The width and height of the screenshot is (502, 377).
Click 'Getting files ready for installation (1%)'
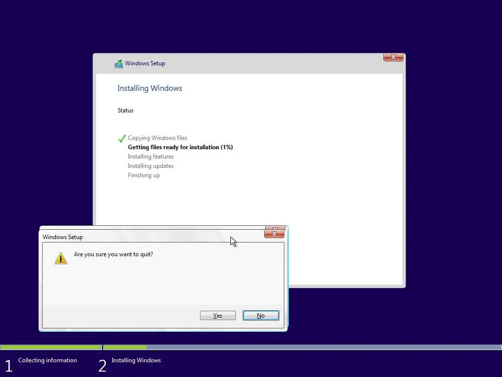[180, 147]
